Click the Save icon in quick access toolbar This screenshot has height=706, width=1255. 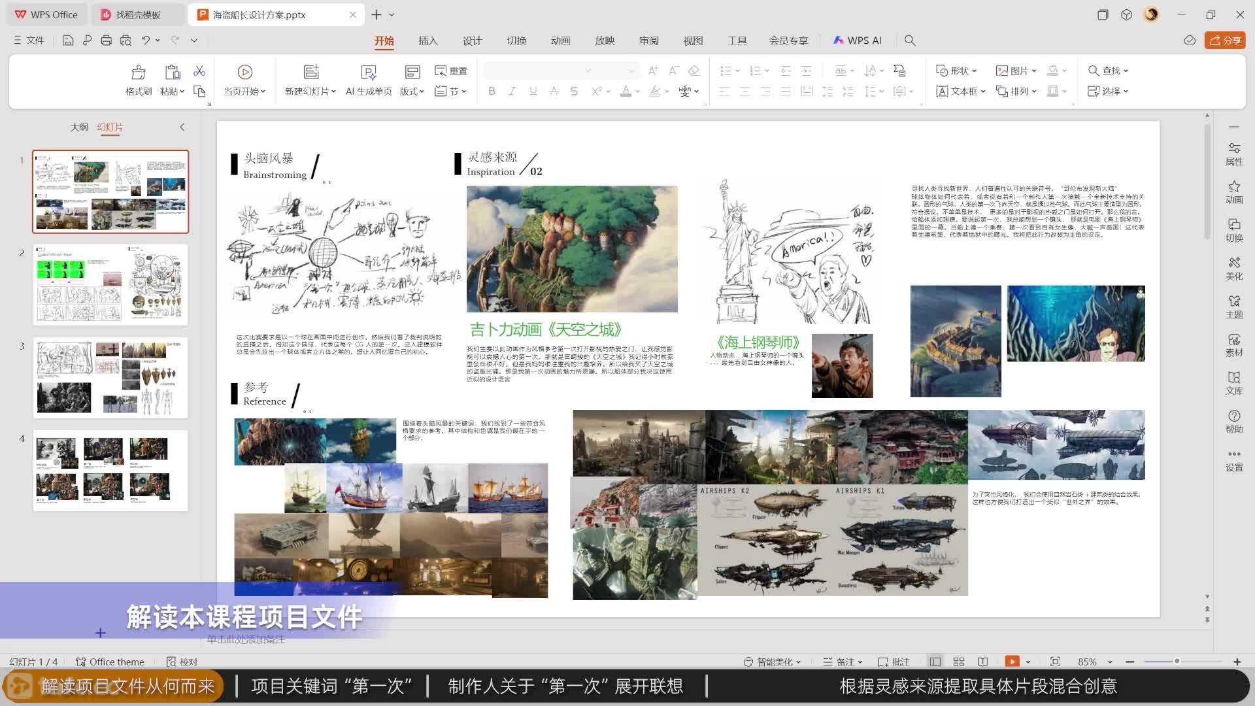[68, 41]
